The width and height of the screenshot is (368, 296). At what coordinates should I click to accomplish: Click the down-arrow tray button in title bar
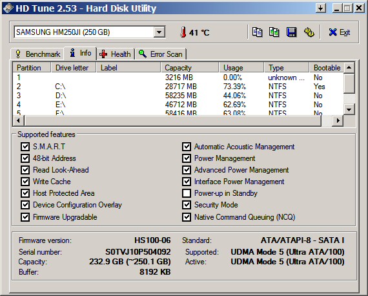pyautogui.click(x=320, y=8)
